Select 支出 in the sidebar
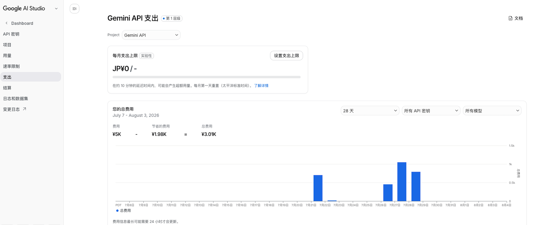The height and width of the screenshot is (225, 550). 30,77
